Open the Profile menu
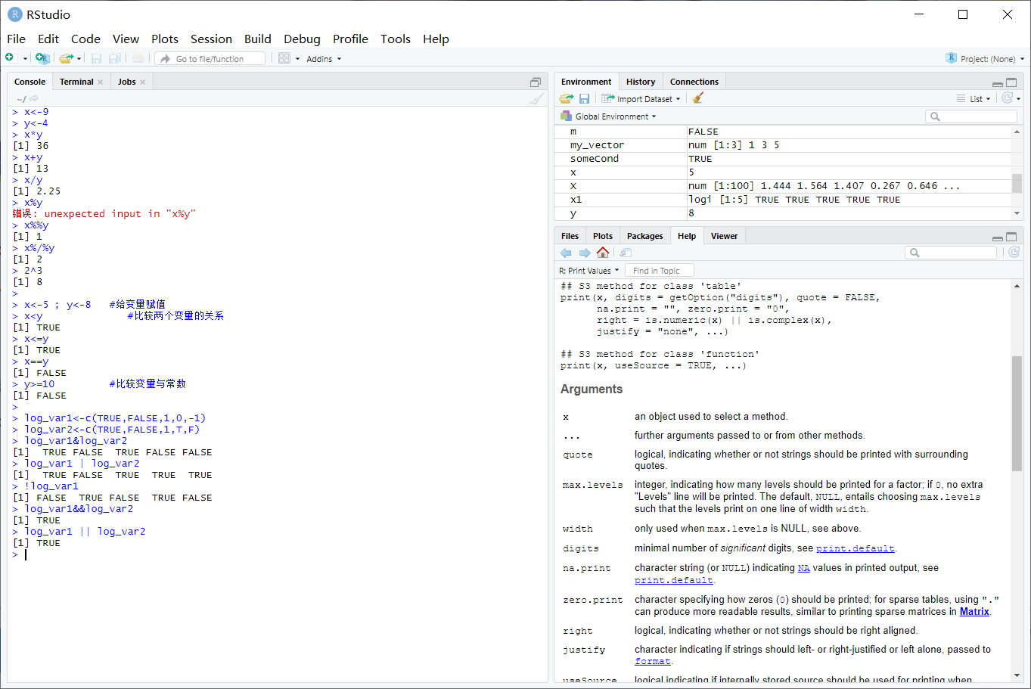 [x=350, y=39]
